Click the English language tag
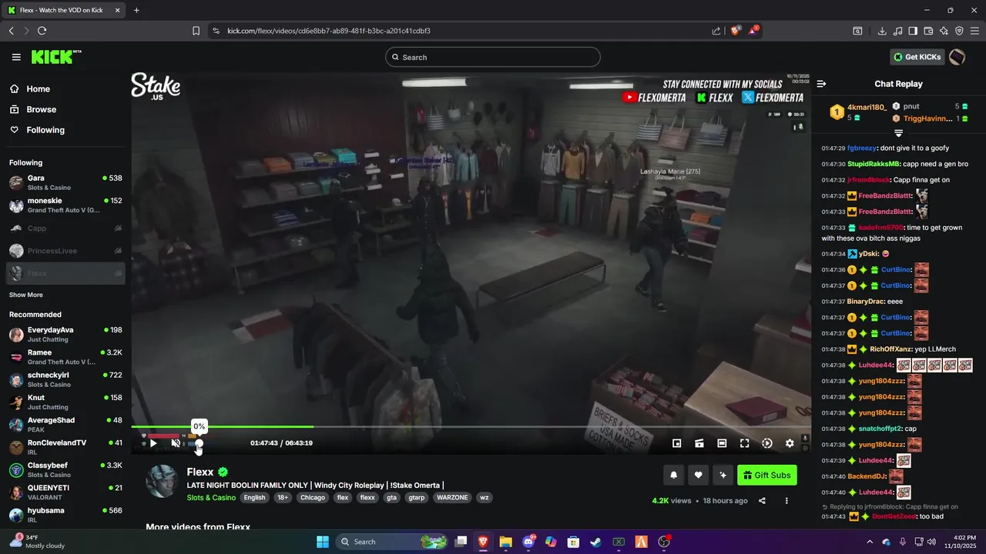 tap(254, 498)
